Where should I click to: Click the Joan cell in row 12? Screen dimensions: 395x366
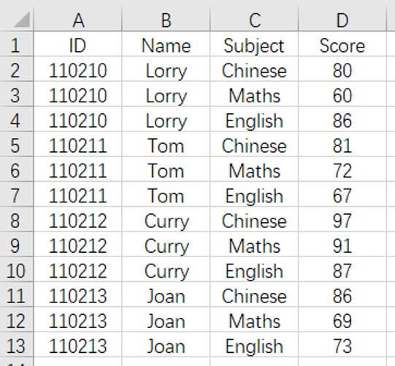point(166,319)
